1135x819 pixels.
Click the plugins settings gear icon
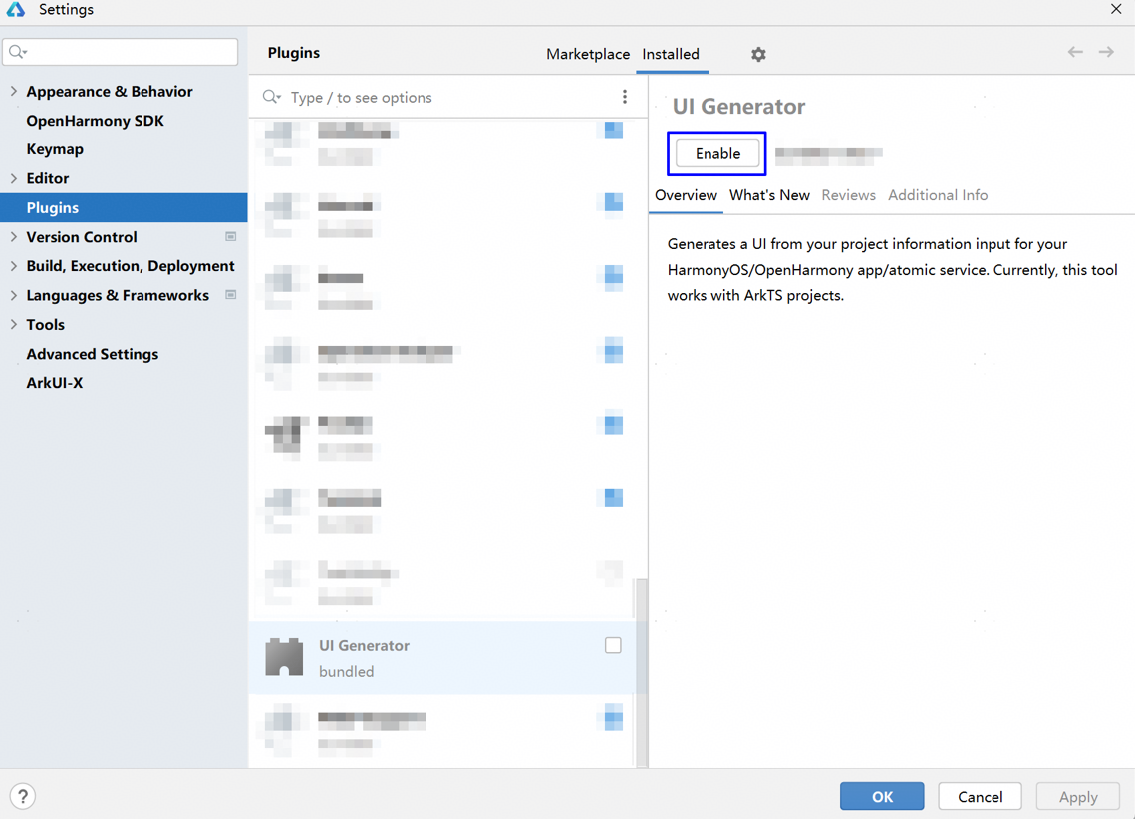click(758, 55)
